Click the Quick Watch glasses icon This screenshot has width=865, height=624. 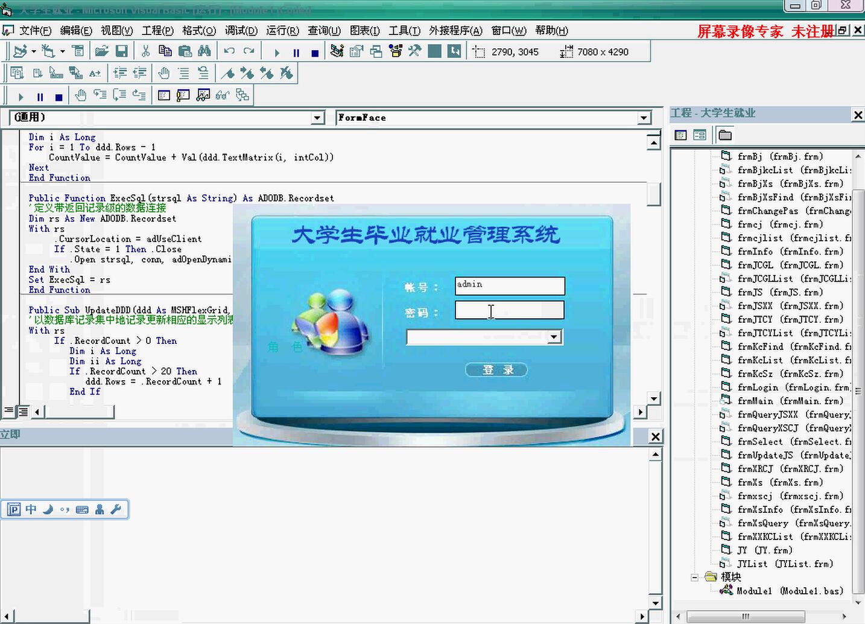pos(223,95)
